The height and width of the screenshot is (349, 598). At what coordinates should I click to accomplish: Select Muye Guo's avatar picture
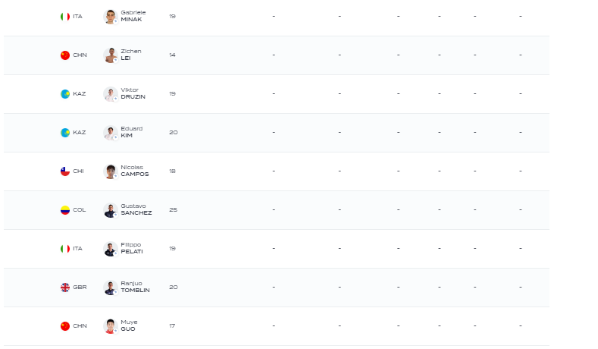111,326
